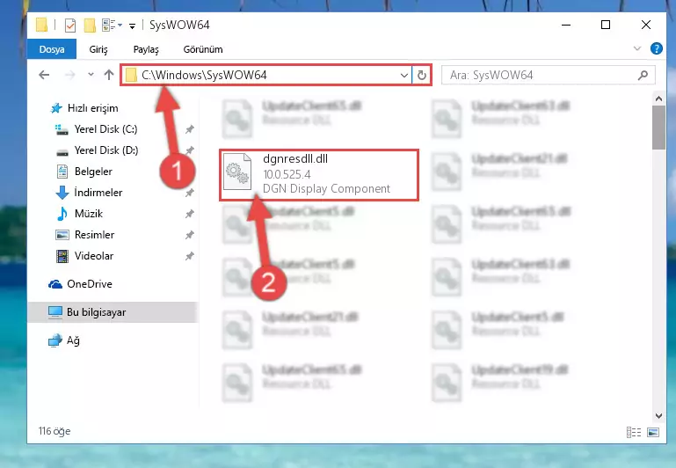Click the pin icon beside İndirmeler
Screen dimensions: 676x468
click(189, 193)
